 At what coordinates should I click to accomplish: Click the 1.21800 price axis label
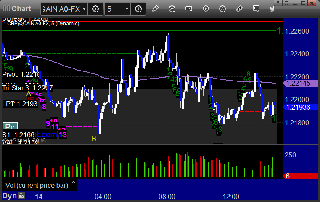[x=297, y=123]
